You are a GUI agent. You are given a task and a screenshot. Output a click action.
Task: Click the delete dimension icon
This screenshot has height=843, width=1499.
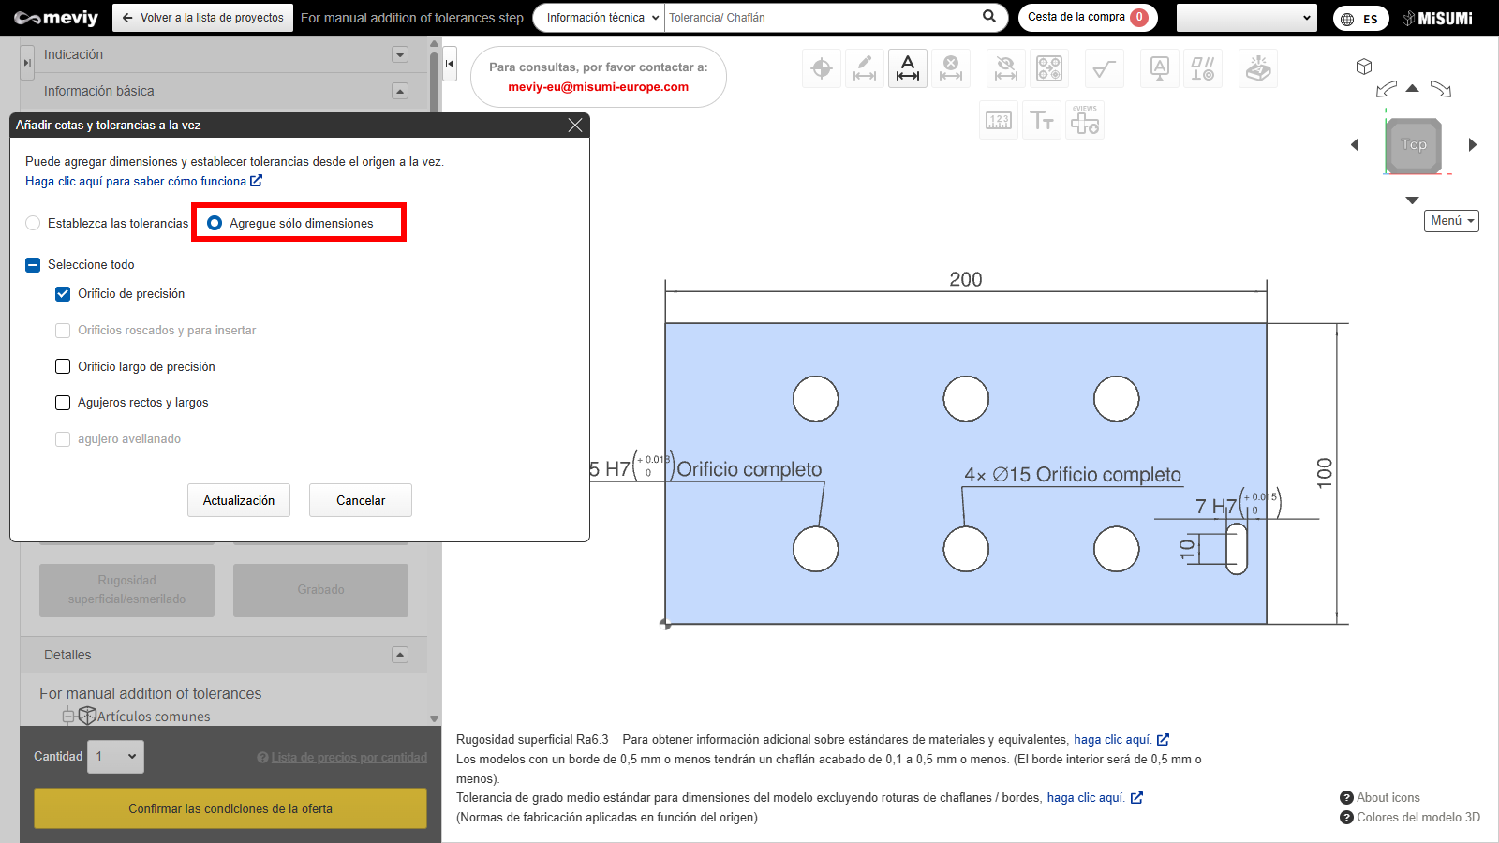tap(951, 68)
